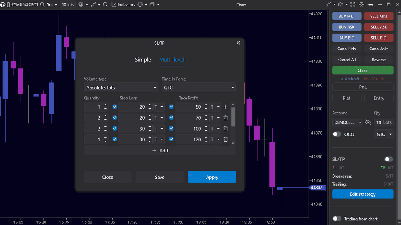Click the Close button in SL/TP dialog
Image resolution: width=401 pixels, height=225 pixels.
pos(107,177)
